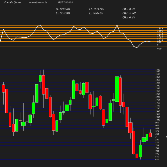Click the 1381 level in the upper line chart
167x167 pixels.
(160, 29)
